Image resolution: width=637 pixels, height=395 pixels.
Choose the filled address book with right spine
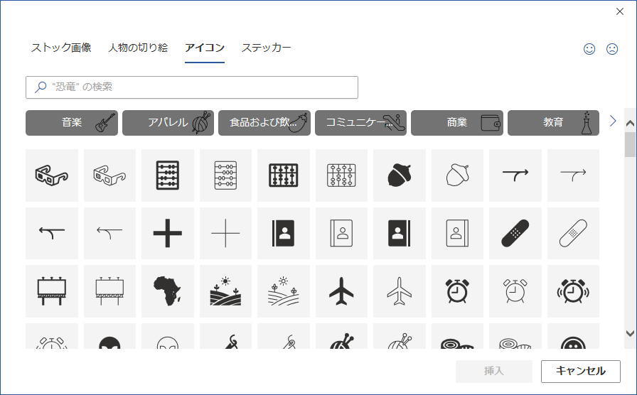400,233
